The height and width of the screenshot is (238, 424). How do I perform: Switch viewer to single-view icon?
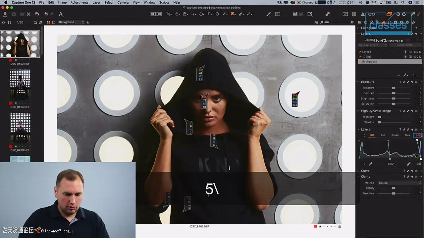[x=54, y=22]
